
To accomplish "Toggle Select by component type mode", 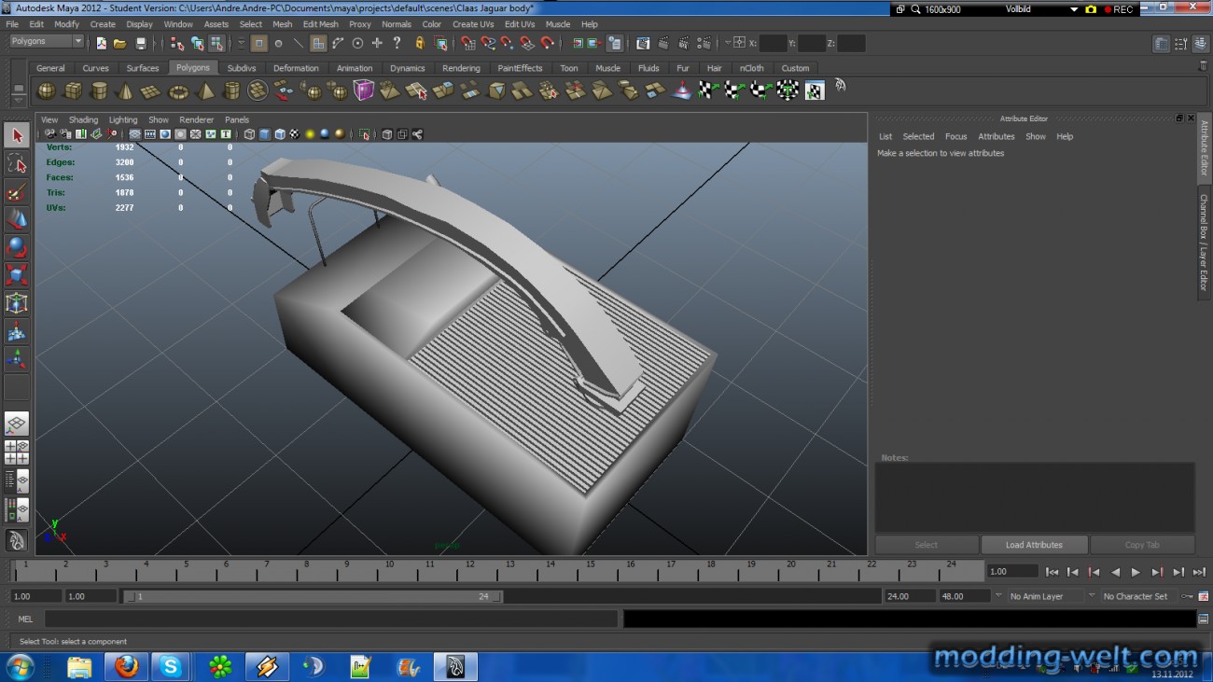I will (x=217, y=43).
